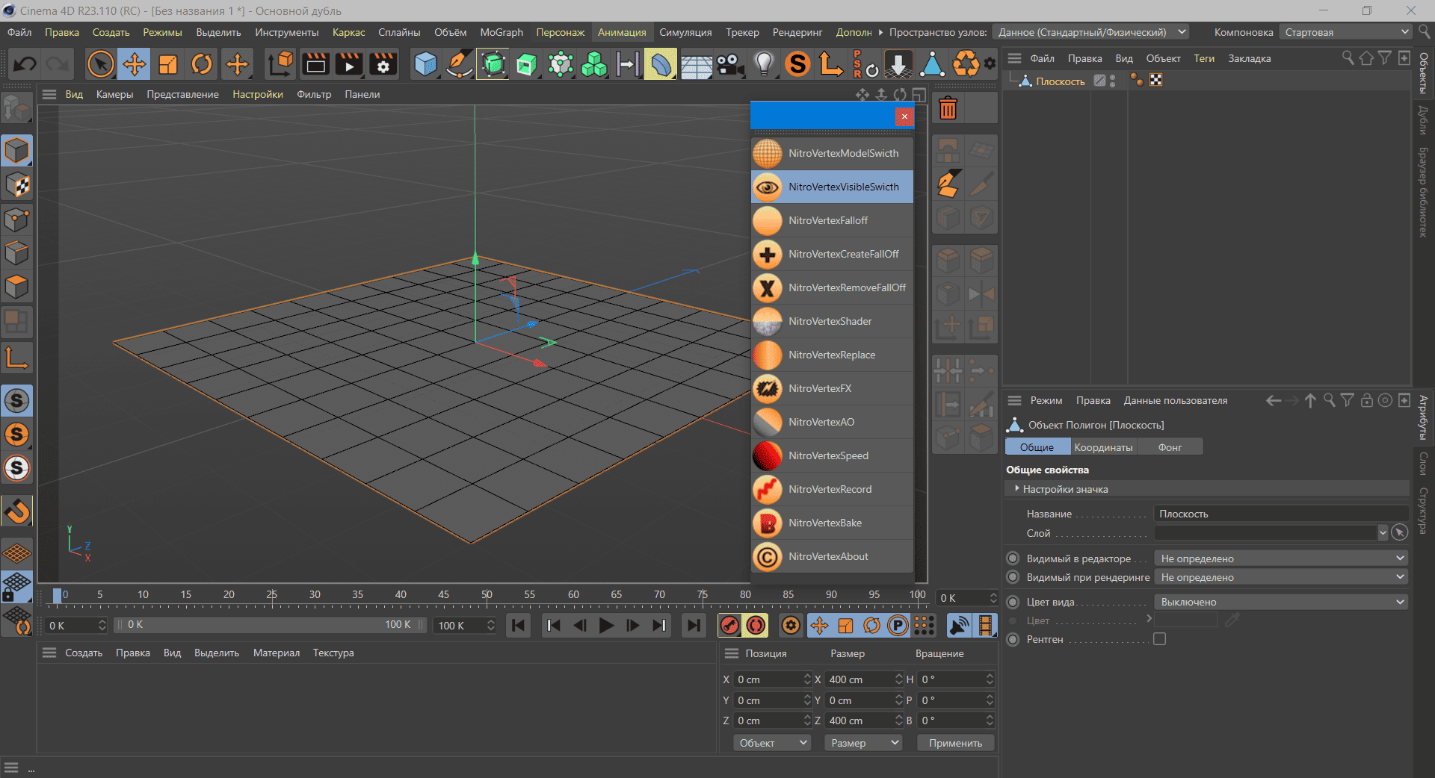Open Пространство узлов dropdown
This screenshot has width=1435, height=778.
click(1090, 32)
